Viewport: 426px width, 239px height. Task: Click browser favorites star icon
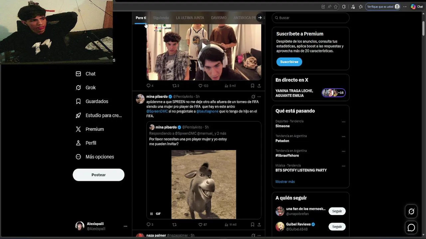(x=336, y=7)
